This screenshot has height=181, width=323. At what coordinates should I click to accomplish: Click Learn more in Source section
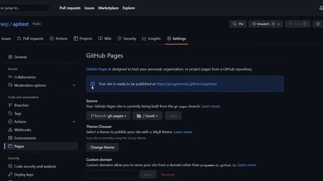210,106
